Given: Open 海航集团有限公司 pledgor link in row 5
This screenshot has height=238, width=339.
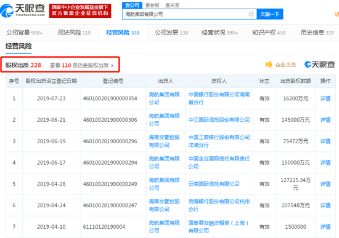Looking at the screenshot, I should pyautogui.click(x=164, y=184).
